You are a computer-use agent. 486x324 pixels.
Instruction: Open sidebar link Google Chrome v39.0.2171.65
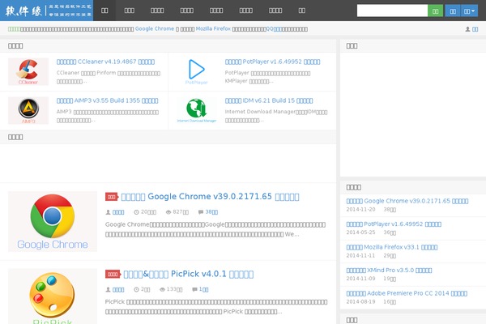point(407,201)
